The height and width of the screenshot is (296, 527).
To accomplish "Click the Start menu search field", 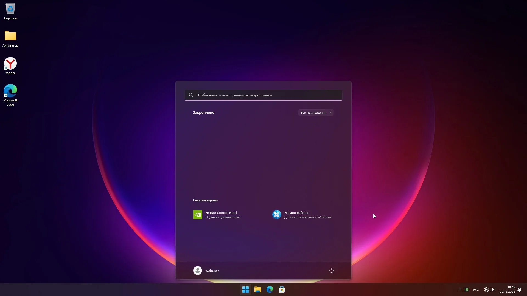I will point(263,95).
